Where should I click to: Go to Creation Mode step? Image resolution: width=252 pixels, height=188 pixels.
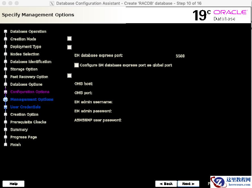pos(23,39)
